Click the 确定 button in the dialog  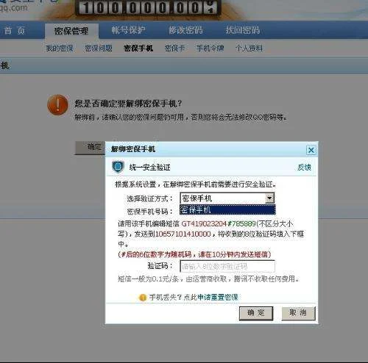tap(256, 313)
